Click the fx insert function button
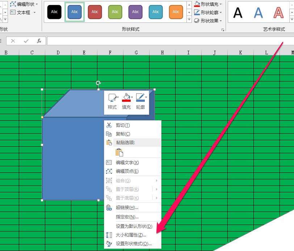This screenshot has width=294, height=251. (39, 41)
